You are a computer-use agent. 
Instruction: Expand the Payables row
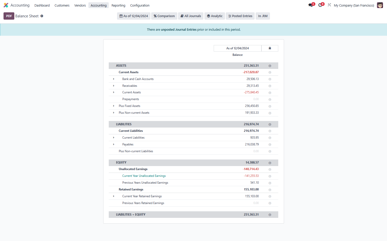pos(114,144)
